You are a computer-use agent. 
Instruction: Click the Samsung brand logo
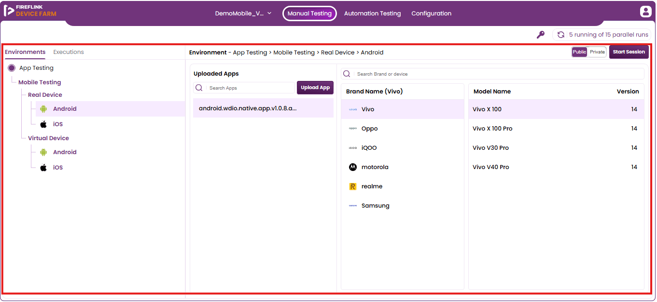coord(353,206)
